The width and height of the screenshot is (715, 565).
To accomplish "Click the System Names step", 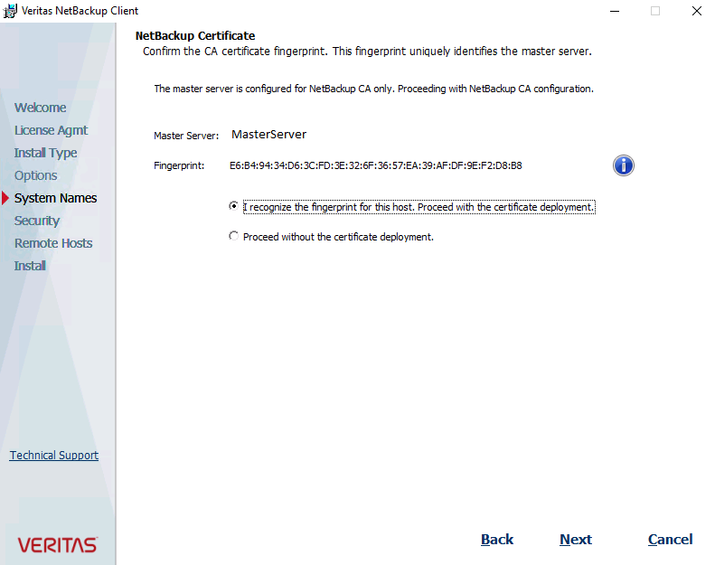I will (55, 198).
